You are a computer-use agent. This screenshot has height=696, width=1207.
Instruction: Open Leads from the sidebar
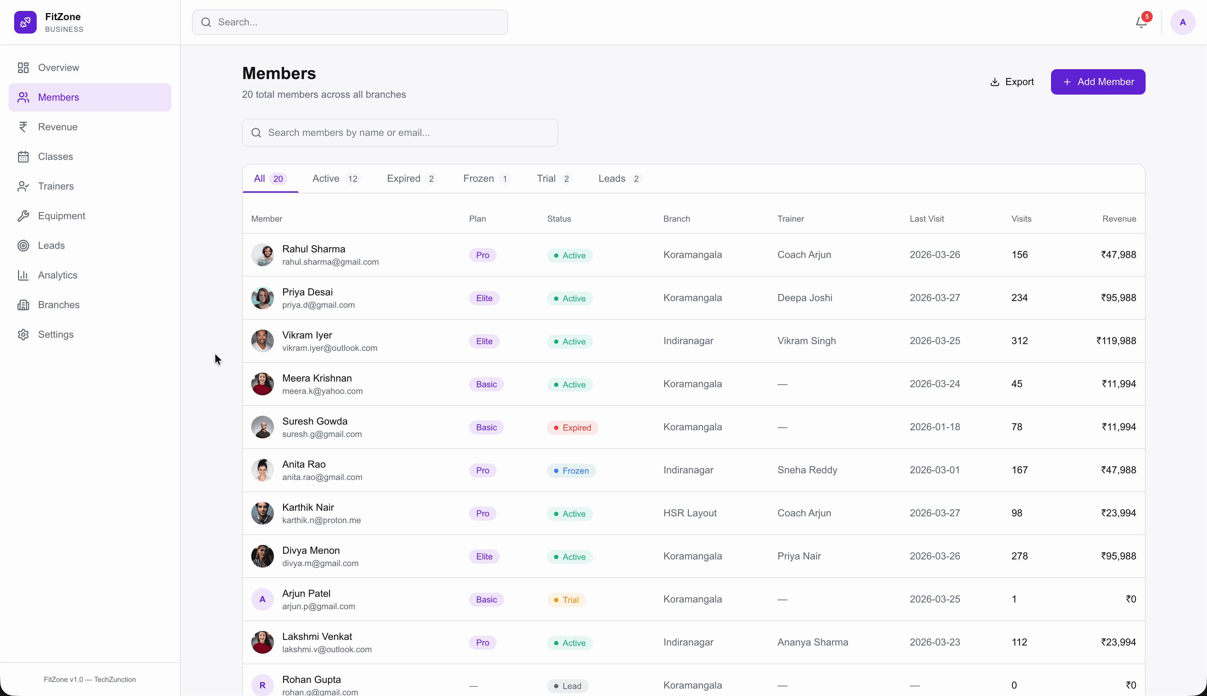point(51,245)
